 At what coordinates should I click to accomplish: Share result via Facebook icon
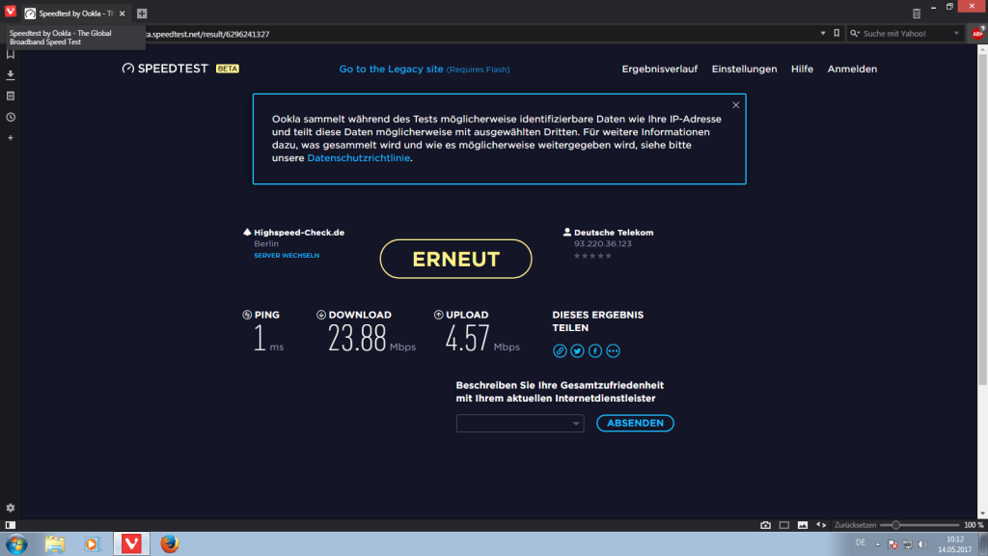(x=594, y=351)
